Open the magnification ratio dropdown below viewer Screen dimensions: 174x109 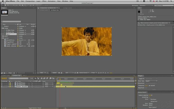click(43, 73)
